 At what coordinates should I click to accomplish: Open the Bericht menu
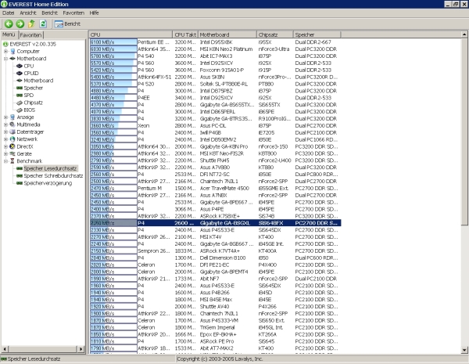coord(49,13)
